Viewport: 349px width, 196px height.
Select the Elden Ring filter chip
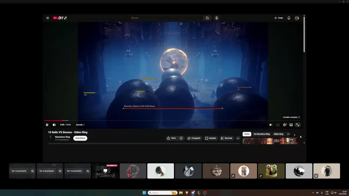278,134
